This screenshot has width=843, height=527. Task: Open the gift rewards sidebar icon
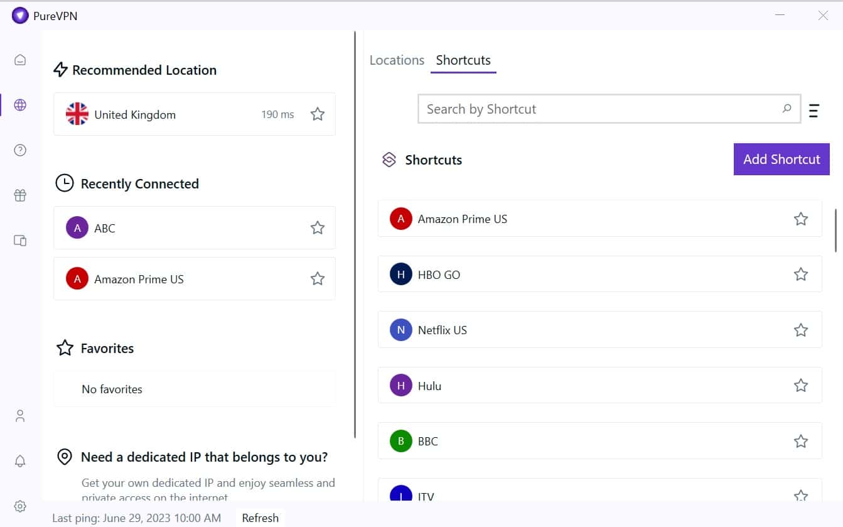click(x=20, y=195)
